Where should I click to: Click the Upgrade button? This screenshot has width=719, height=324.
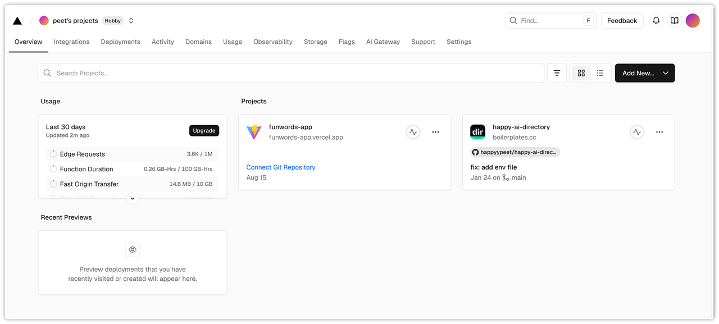(x=204, y=130)
